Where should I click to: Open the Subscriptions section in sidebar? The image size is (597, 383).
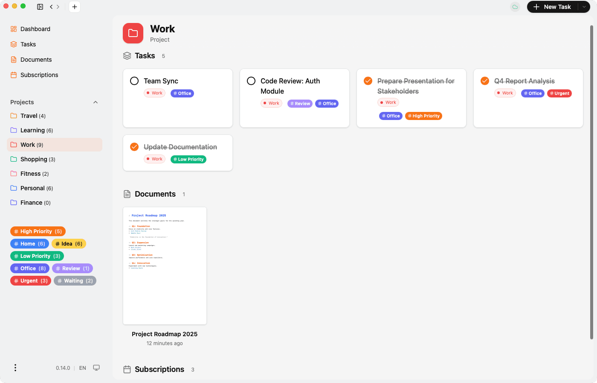coord(39,74)
